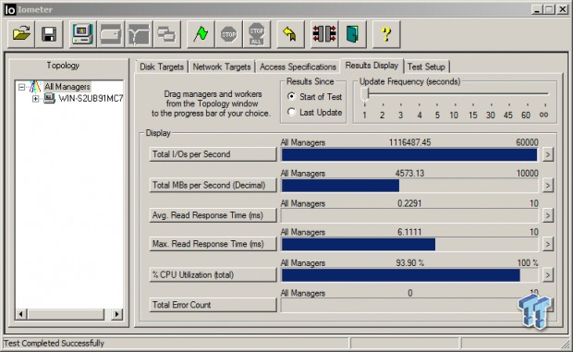Click the Total Error Count button
This screenshot has width=573, height=352.
[213, 305]
